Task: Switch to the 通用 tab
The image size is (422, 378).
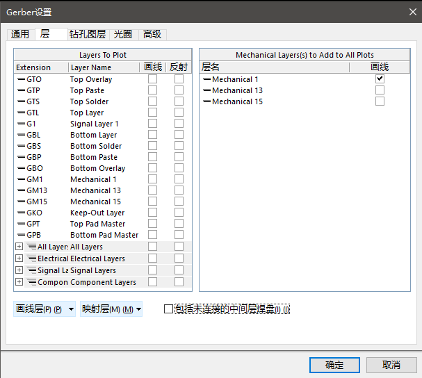Action: (x=20, y=34)
